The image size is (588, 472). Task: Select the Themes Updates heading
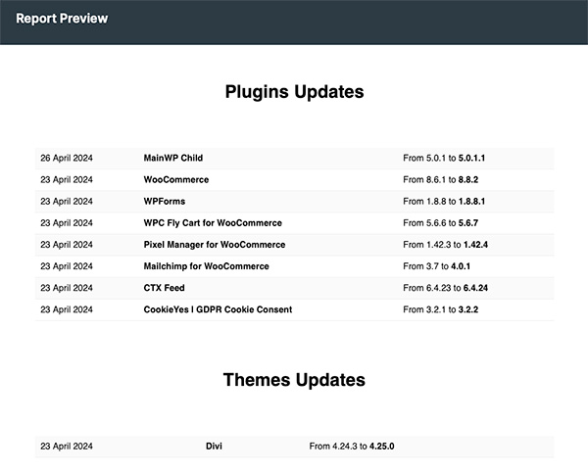pos(294,380)
